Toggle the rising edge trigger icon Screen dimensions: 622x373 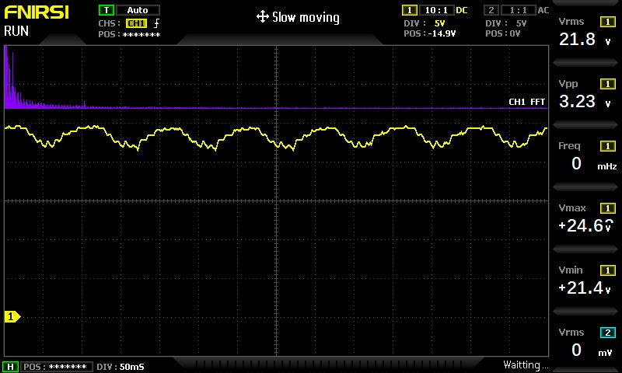click(157, 23)
